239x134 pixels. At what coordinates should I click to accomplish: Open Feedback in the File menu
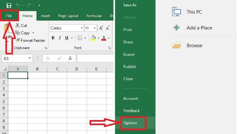[x=131, y=111]
